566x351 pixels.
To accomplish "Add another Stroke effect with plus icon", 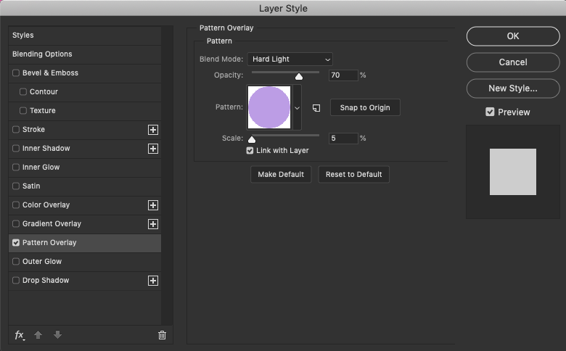I will [153, 130].
